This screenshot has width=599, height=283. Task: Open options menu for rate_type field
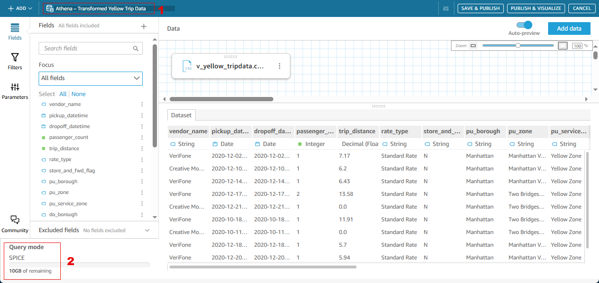[142, 160]
